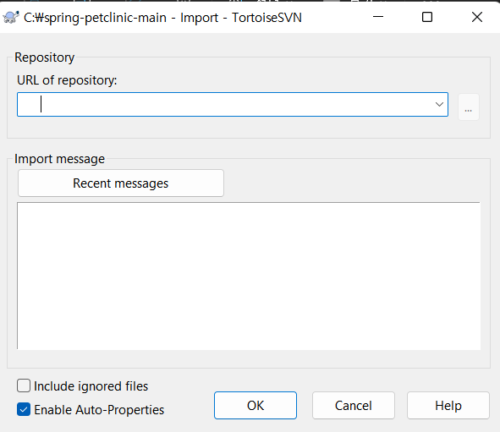Image resolution: width=500 pixels, height=432 pixels.
Task: Click the 'URL of repository:' label
Action: (67, 80)
